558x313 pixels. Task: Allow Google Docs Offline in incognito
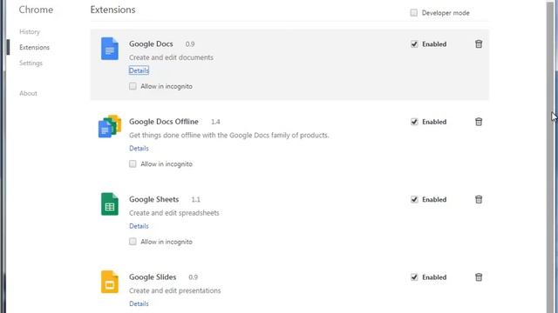[x=133, y=164]
